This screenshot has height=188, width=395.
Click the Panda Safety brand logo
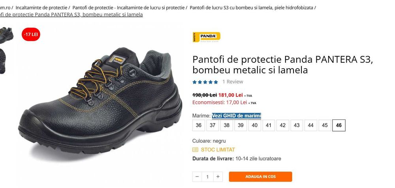(x=206, y=37)
